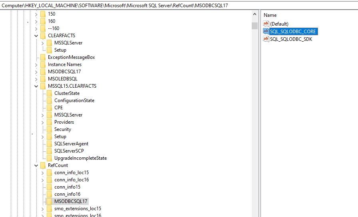Click the RefCount folder icon
The width and height of the screenshot is (358, 217).
43,165
